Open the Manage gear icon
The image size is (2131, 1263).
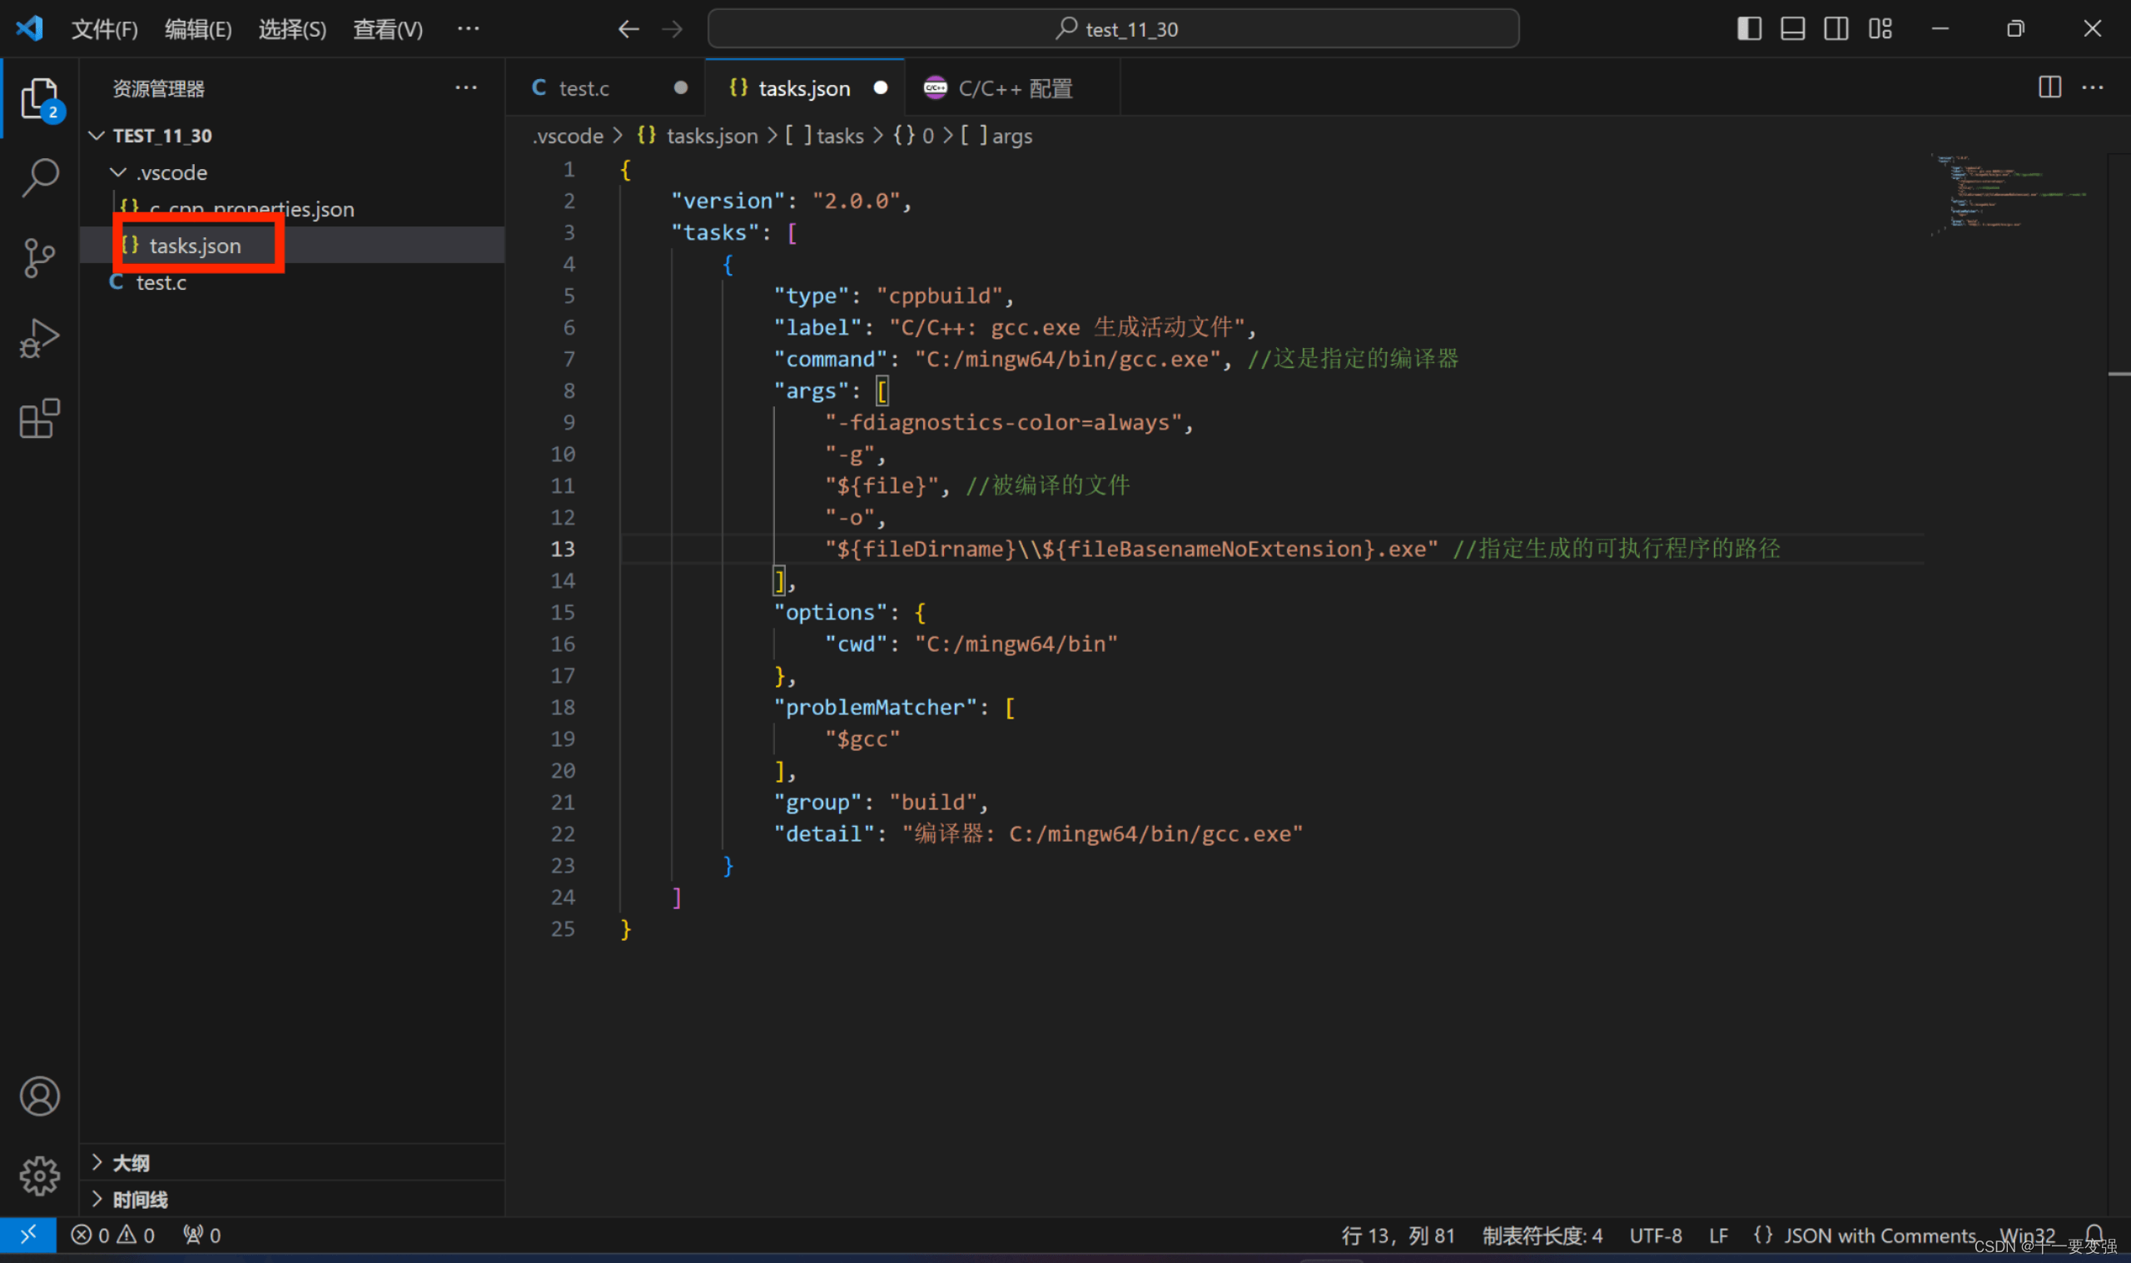pos(39,1176)
